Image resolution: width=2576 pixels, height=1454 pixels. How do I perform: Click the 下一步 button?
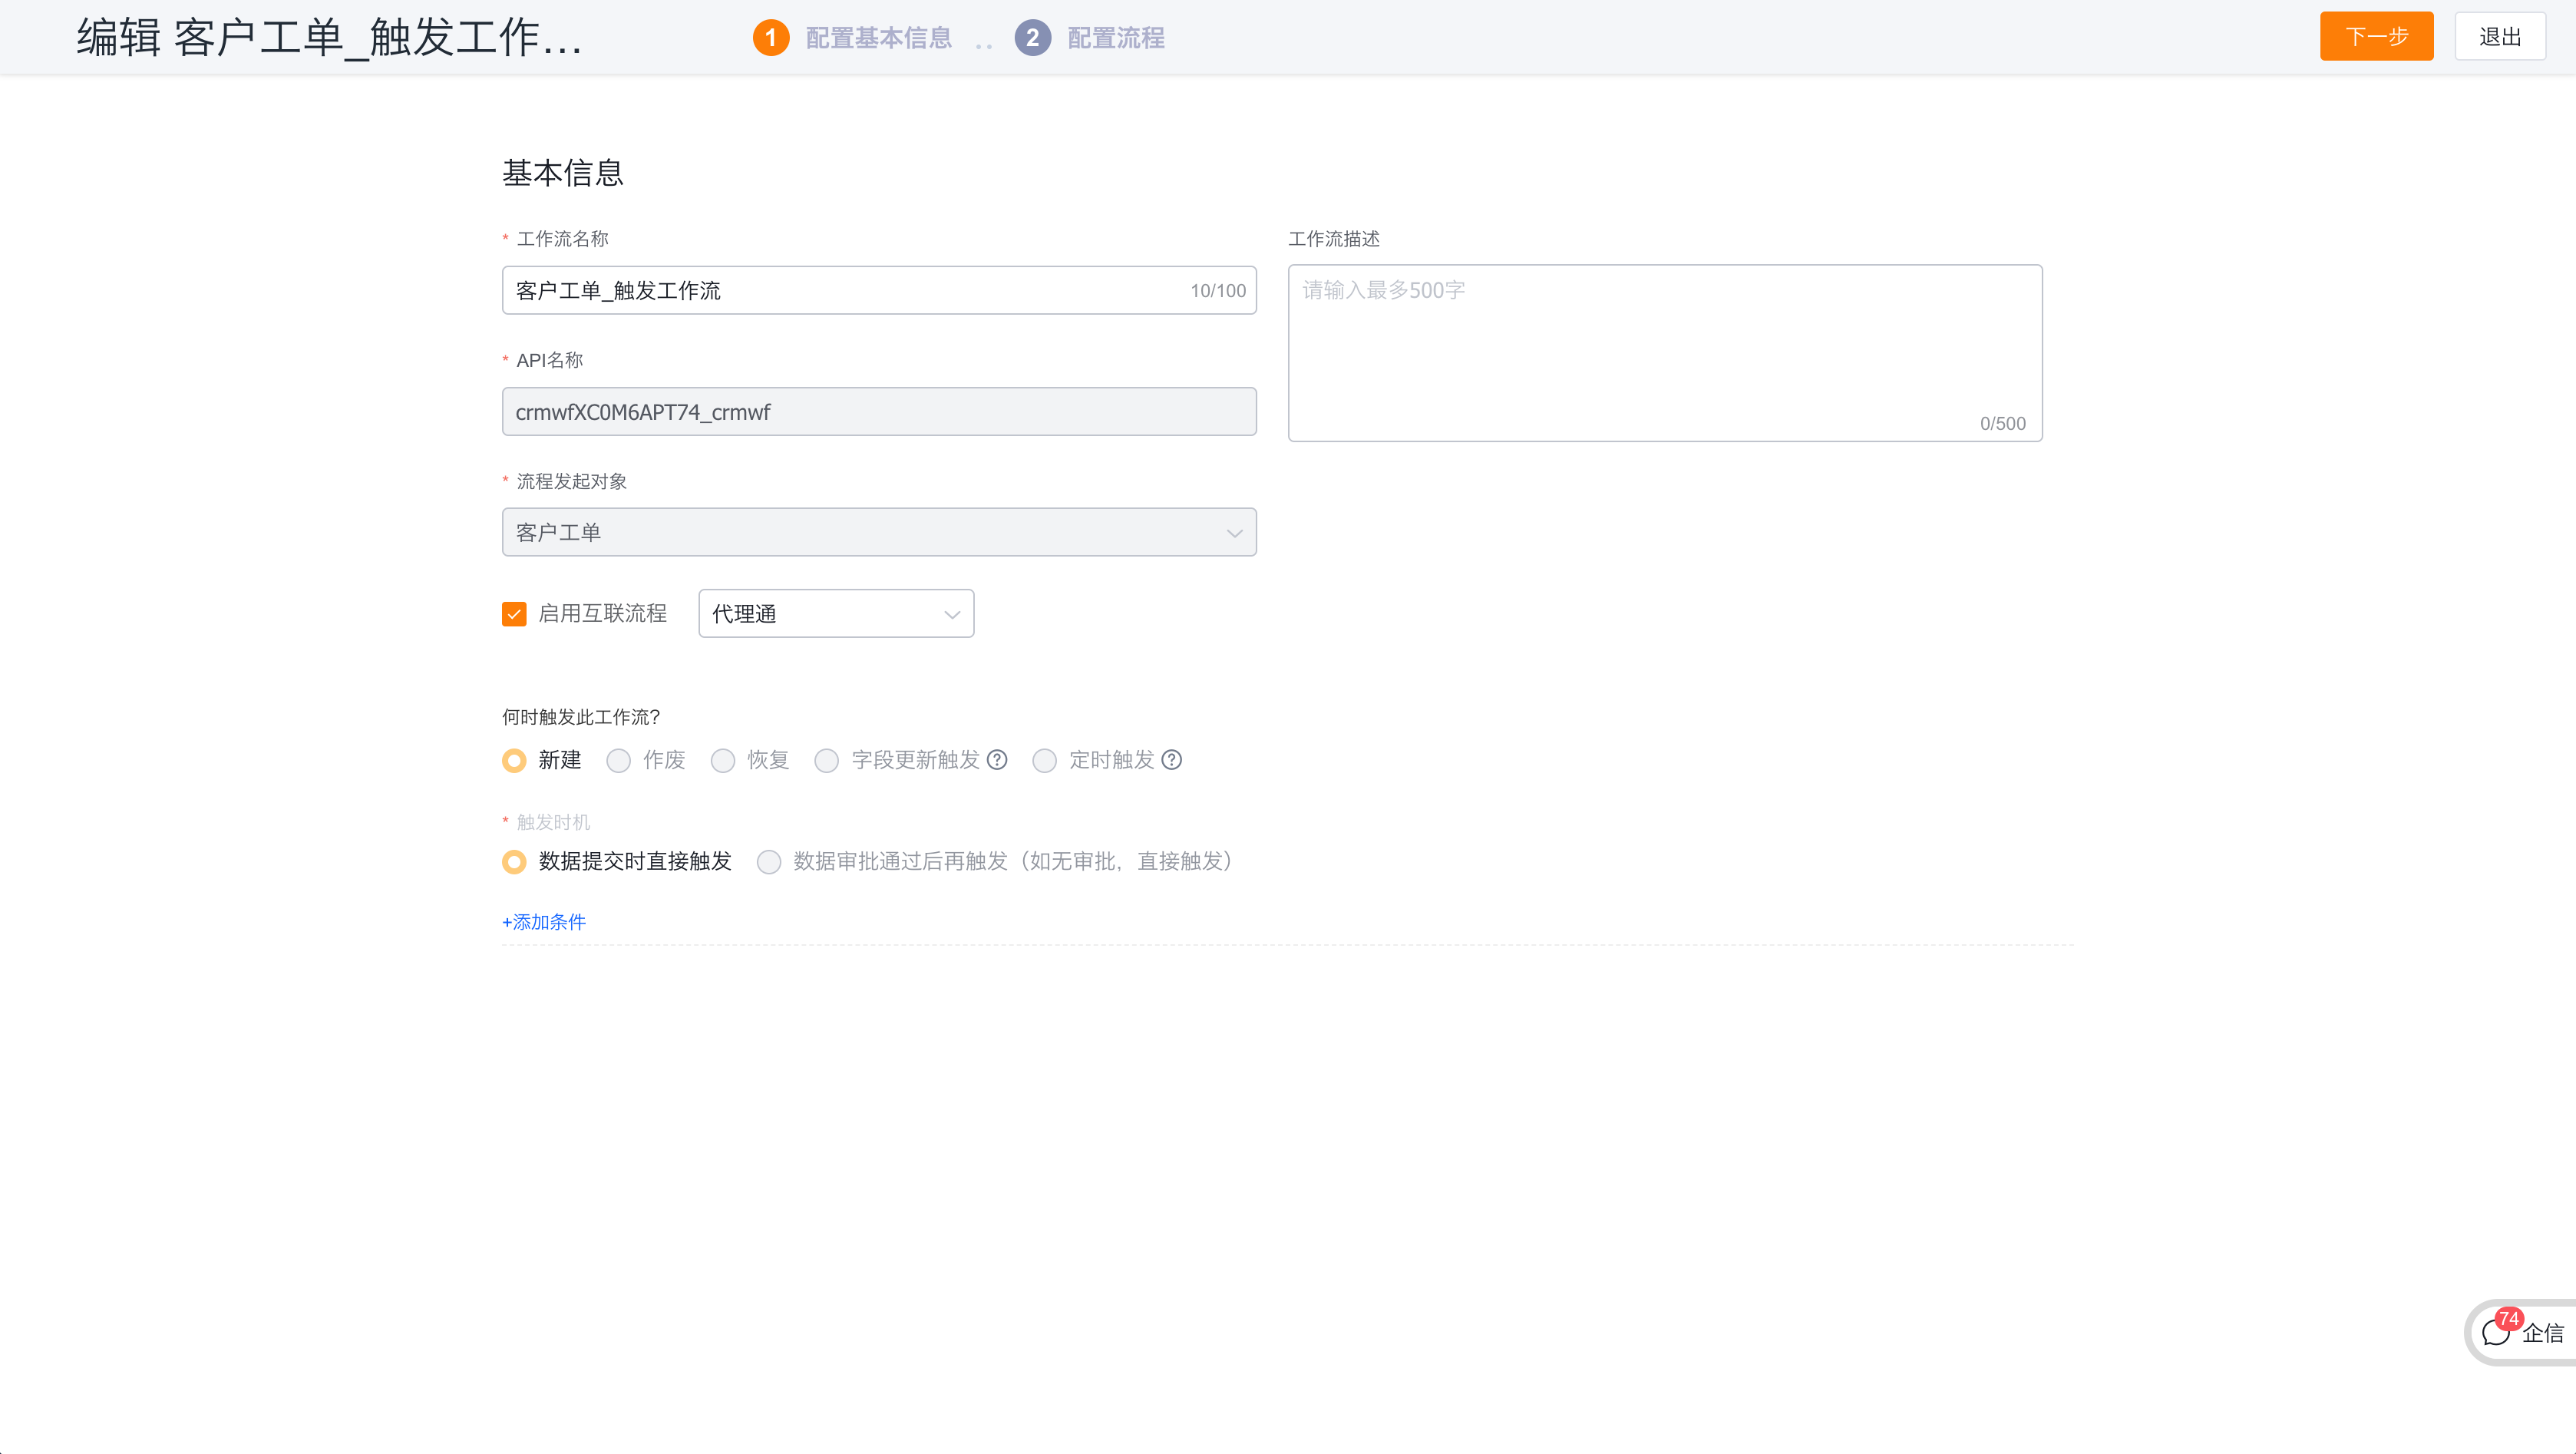click(2376, 37)
